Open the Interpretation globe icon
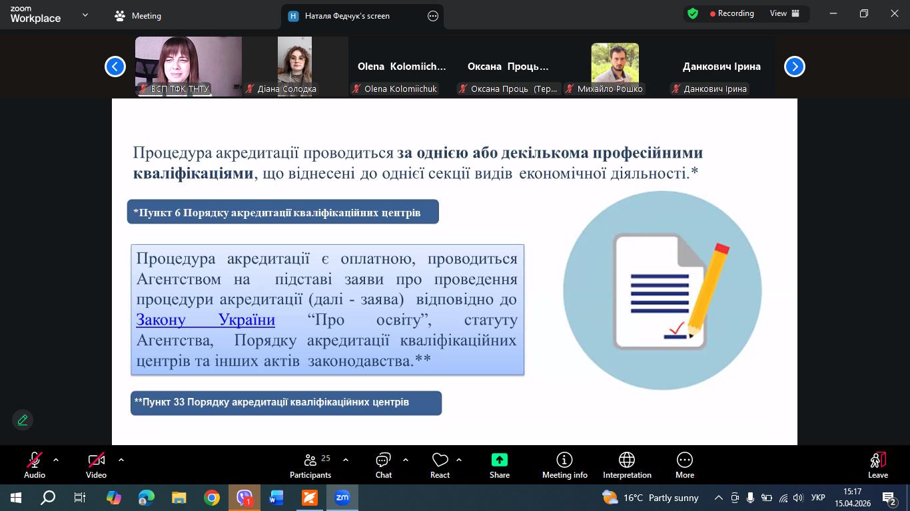The width and height of the screenshot is (910, 511). [627, 465]
